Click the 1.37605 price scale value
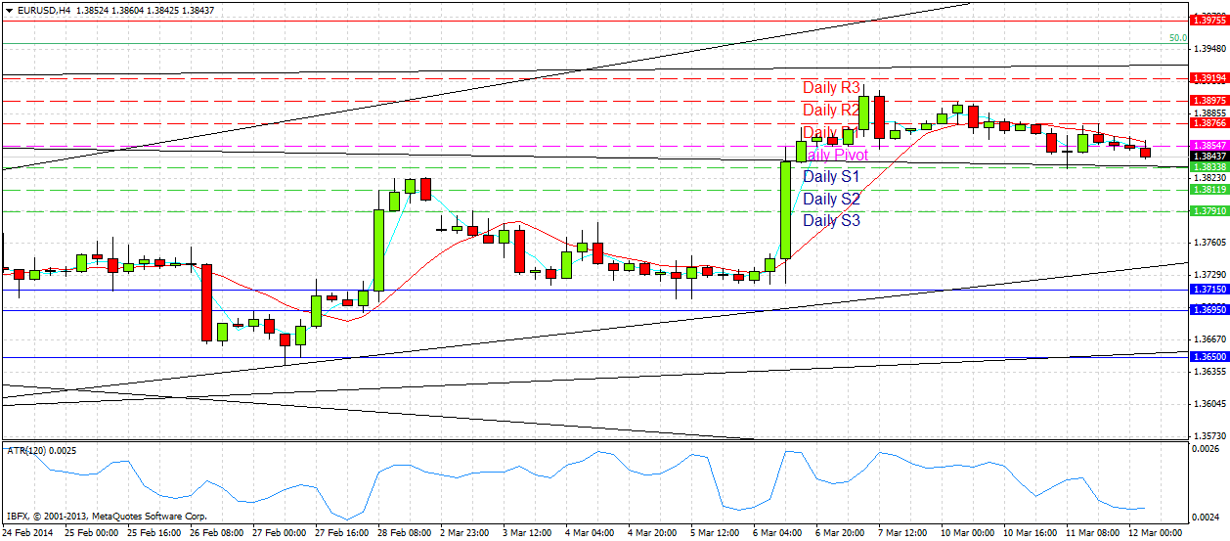Image resolution: width=1230 pixels, height=541 pixels. tap(1210, 242)
